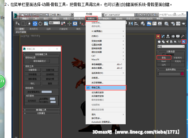The width and height of the screenshot is (192, 138).
Task: Click the Biped button
Action: [x=164, y=61]
